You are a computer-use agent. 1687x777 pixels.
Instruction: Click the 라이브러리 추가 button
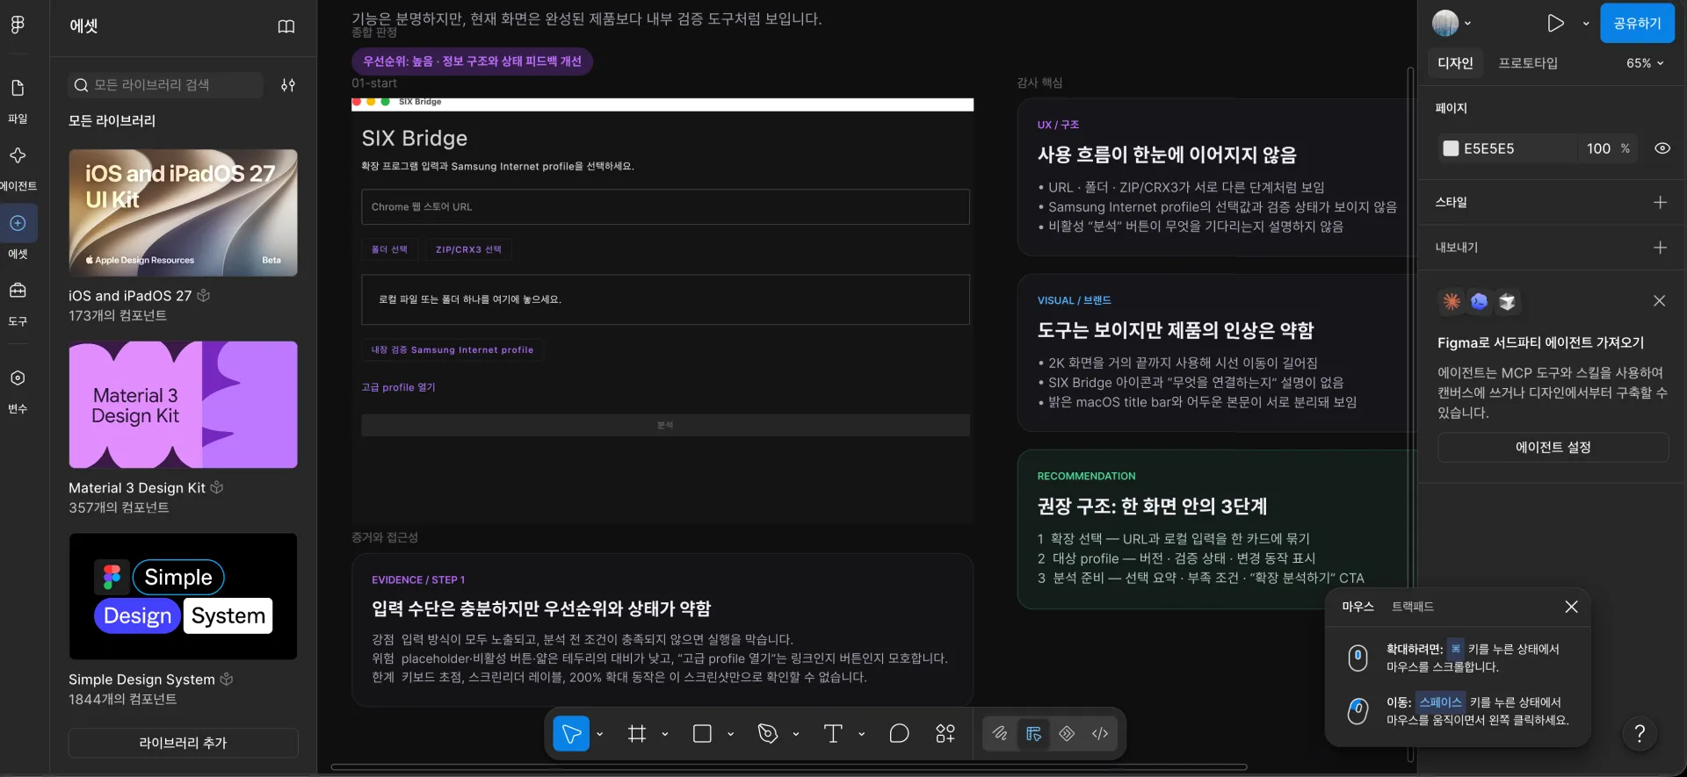pyautogui.click(x=183, y=743)
